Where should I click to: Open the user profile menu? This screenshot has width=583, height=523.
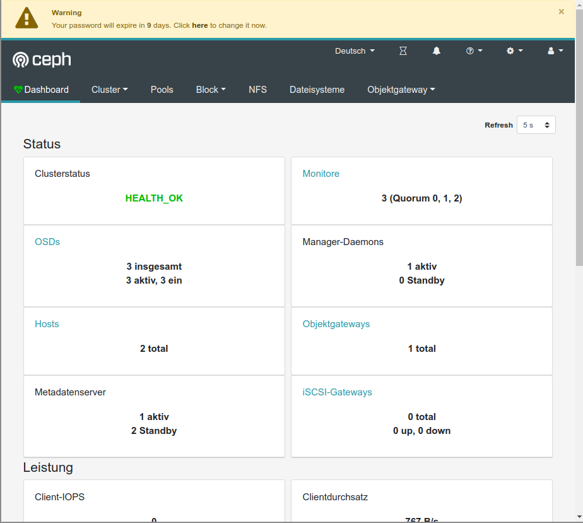[x=555, y=51]
